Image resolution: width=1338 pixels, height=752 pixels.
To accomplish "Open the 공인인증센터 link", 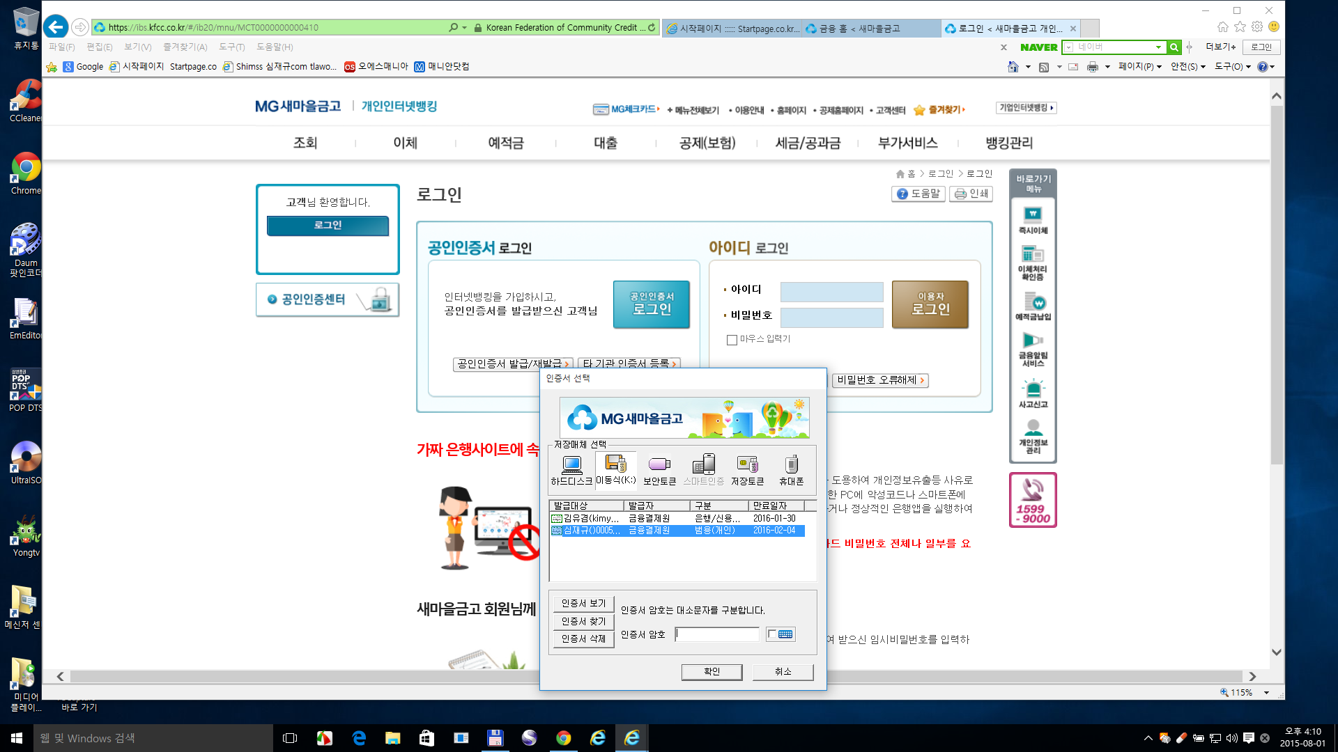I will [x=328, y=299].
